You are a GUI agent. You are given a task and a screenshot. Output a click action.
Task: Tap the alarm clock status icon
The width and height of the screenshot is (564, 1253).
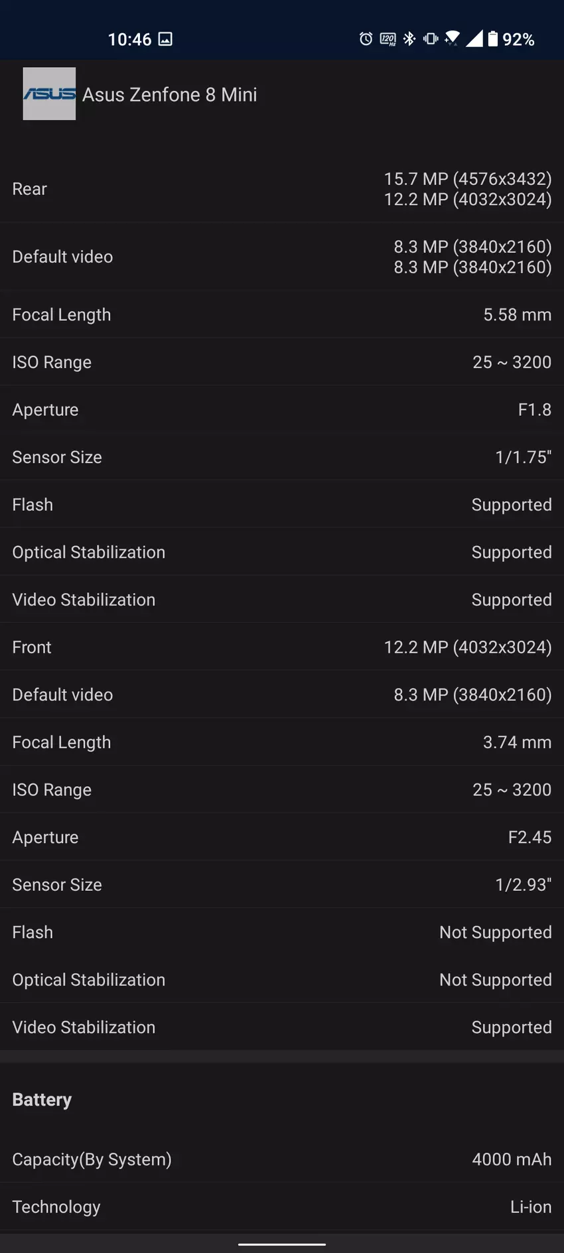click(x=366, y=39)
